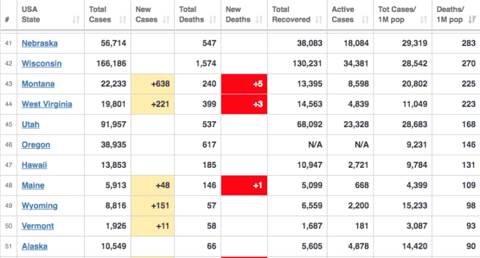Sort by Total Deaths column arrows

click(x=212, y=20)
